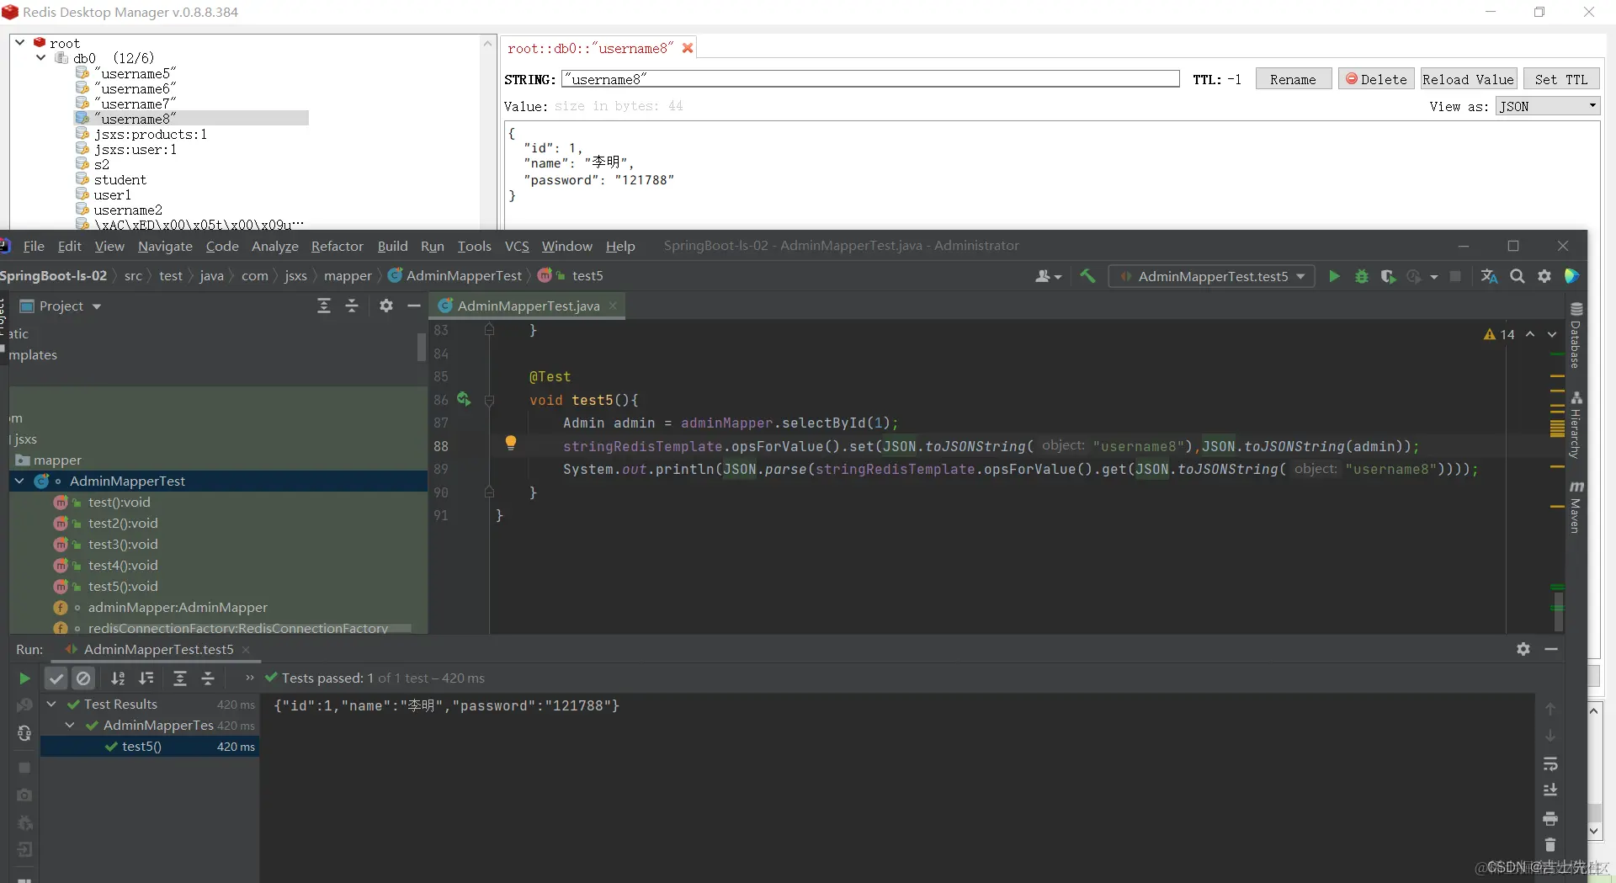Open the Build menu
The image size is (1616, 883).
click(392, 246)
